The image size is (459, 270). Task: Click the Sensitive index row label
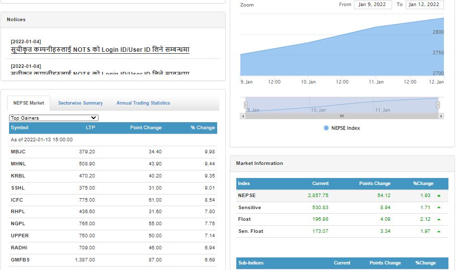[x=249, y=208]
